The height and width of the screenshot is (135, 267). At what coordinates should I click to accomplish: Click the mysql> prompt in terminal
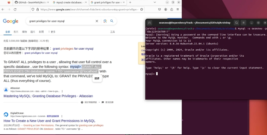pyautogui.click(x=150, y=74)
